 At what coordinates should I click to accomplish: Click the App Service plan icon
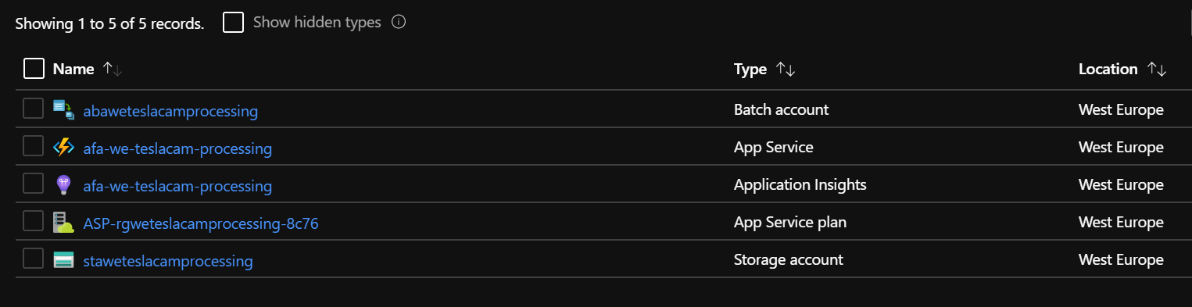[x=63, y=223]
